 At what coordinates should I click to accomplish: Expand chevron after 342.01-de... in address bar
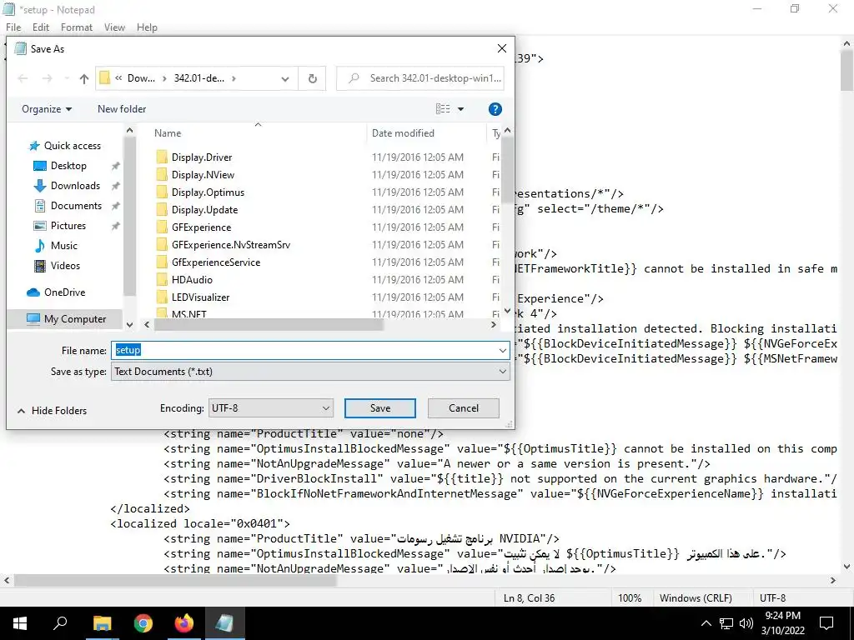[234, 78]
